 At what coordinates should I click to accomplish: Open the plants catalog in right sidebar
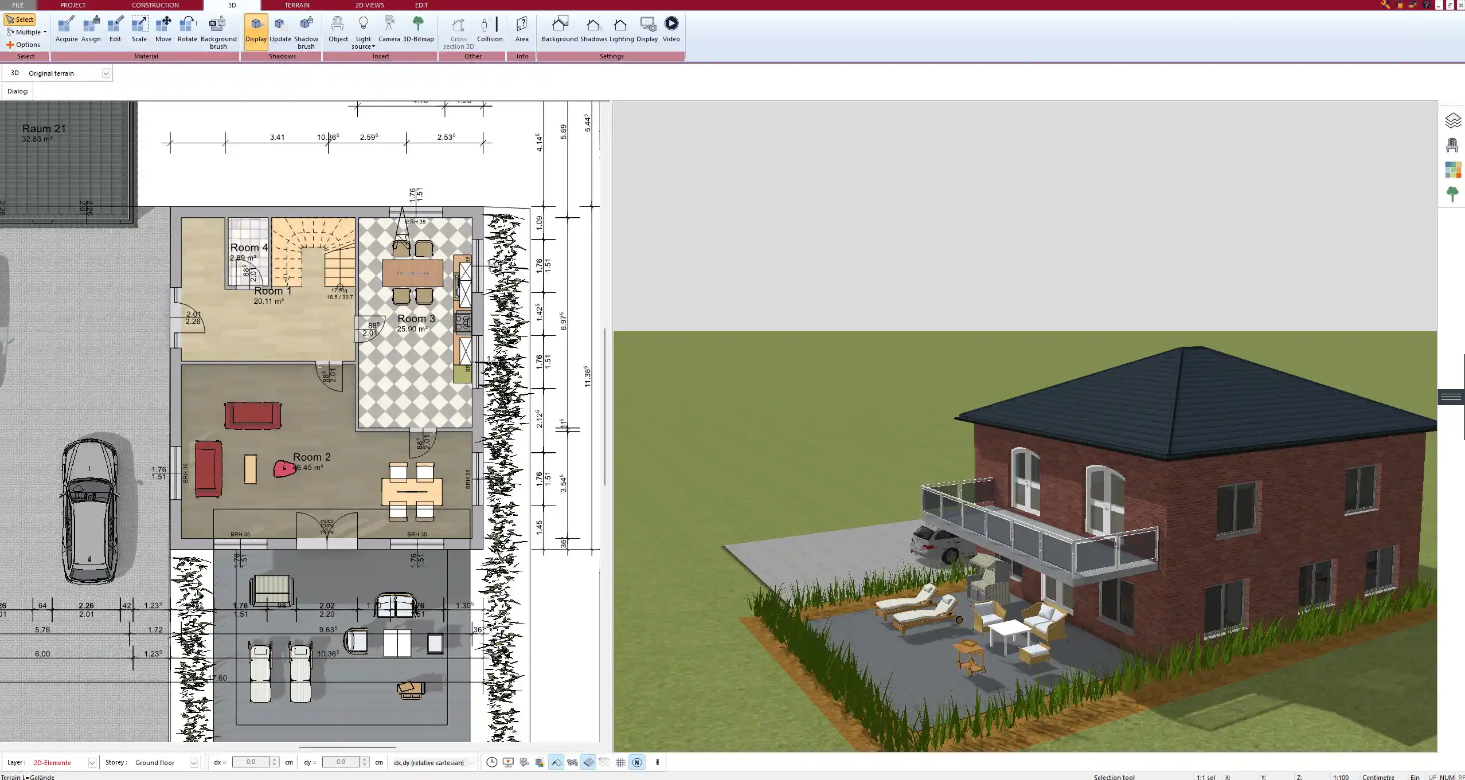point(1452,193)
